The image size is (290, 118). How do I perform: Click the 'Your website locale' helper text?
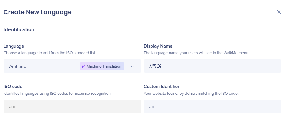point(191,93)
